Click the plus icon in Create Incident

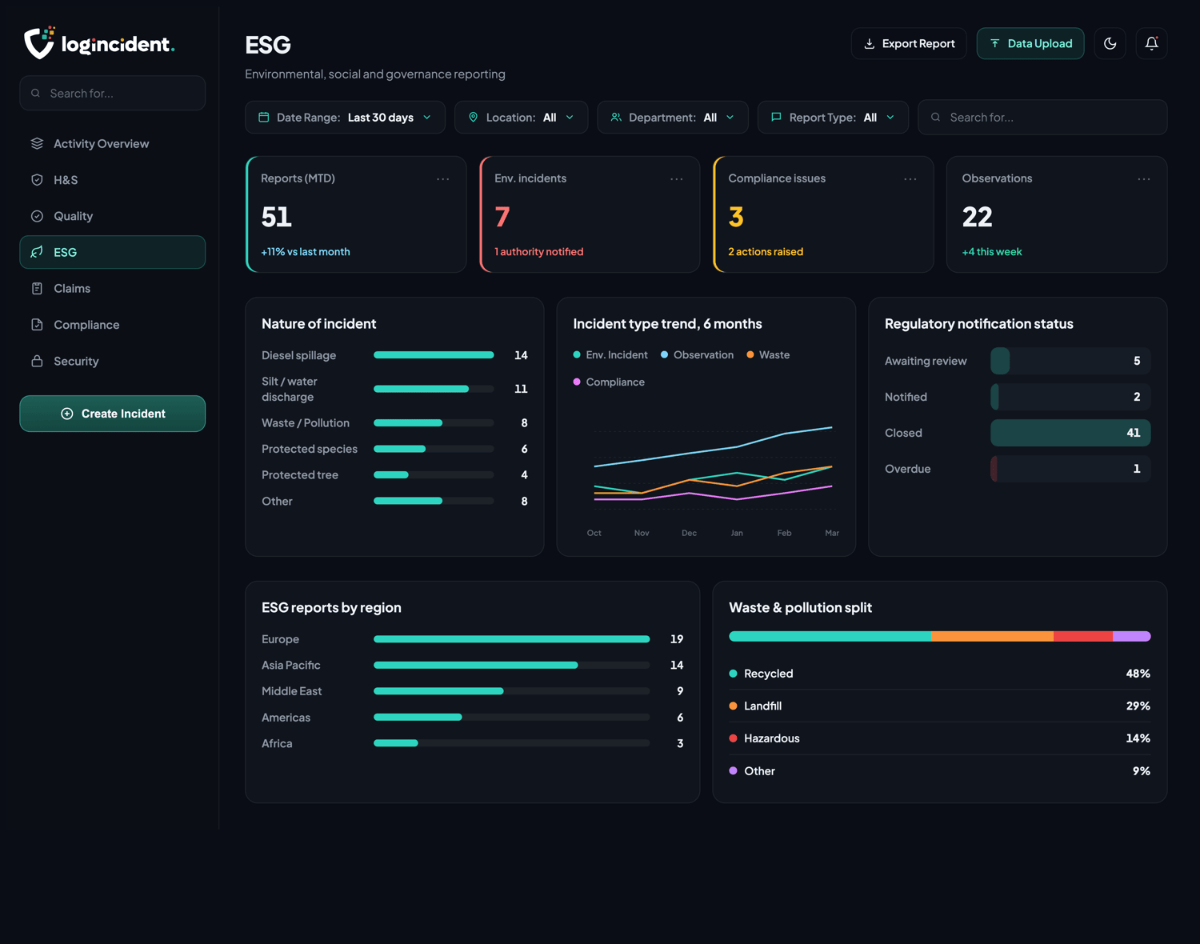coord(67,414)
